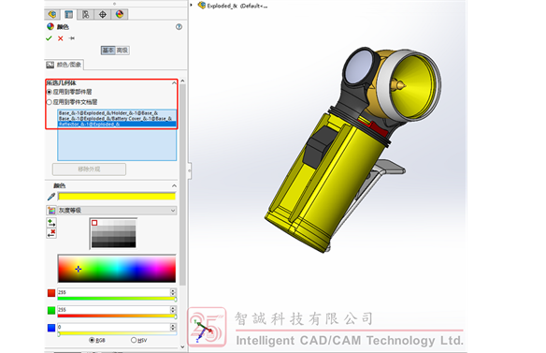Viewport: 546px width, 353px height.
Task: Open help for the Color PropertyManager
Action: (179, 27)
